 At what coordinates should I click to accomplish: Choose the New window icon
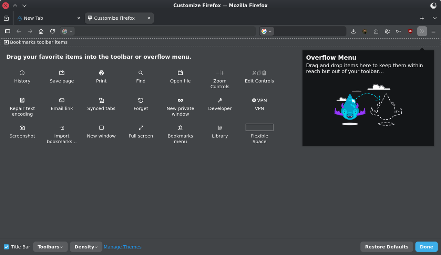pos(101,128)
